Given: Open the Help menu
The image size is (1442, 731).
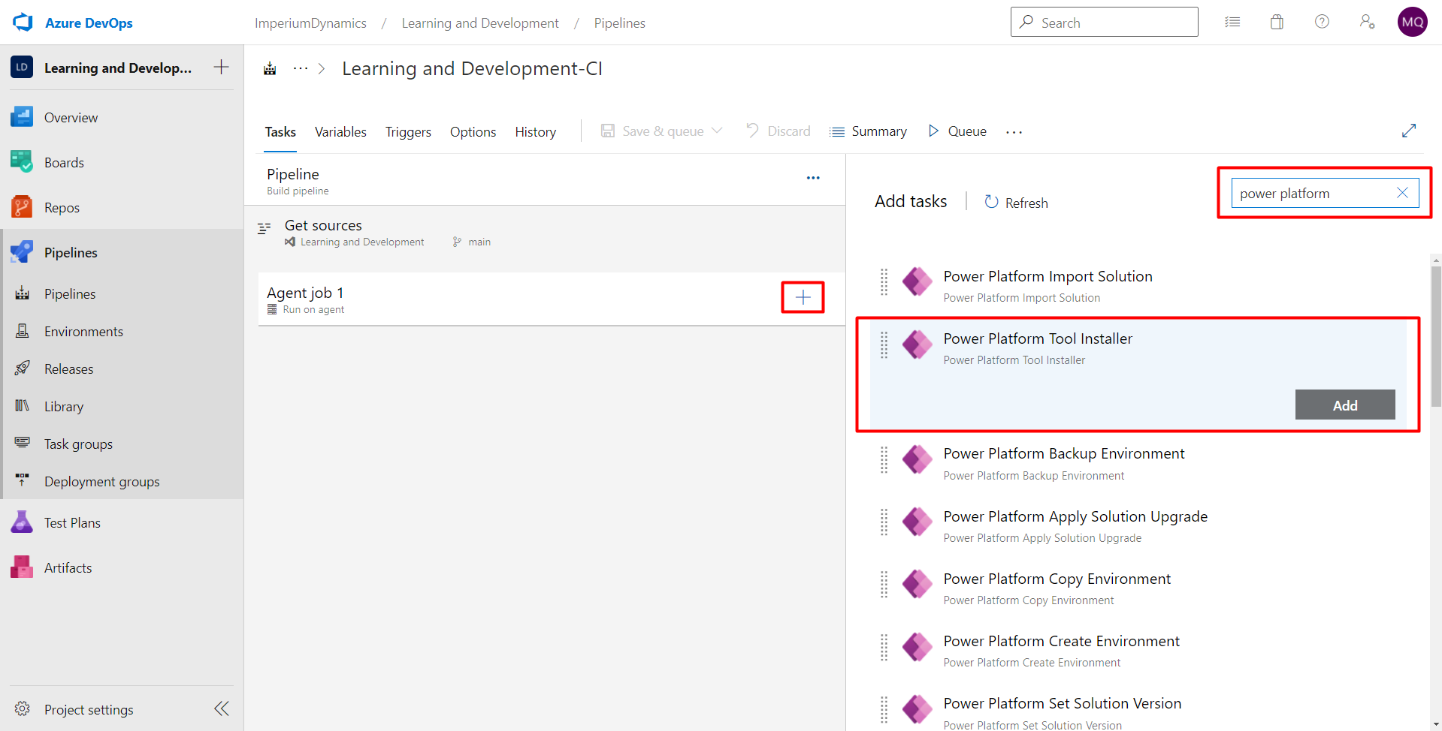Looking at the screenshot, I should pyautogui.click(x=1322, y=21).
